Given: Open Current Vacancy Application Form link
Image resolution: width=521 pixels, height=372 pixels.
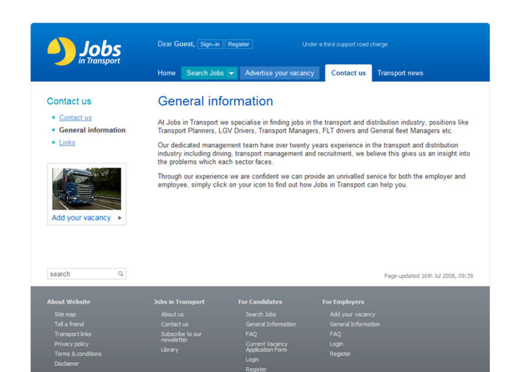Looking at the screenshot, I should tap(266, 347).
